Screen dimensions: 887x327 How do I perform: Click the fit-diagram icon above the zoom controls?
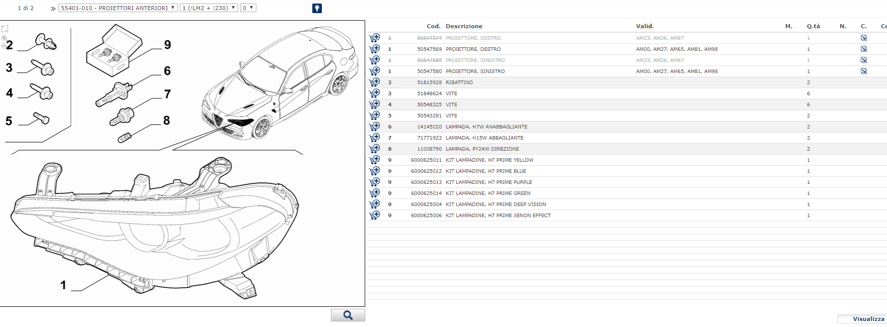(x=5, y=29)
